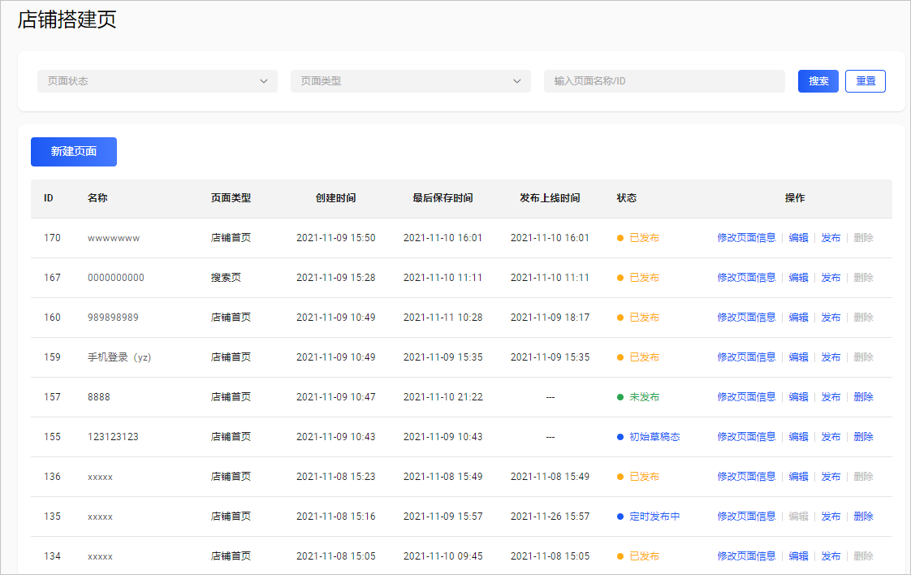Click the 定时发布中 status in row 135

[x=654, y=517]
